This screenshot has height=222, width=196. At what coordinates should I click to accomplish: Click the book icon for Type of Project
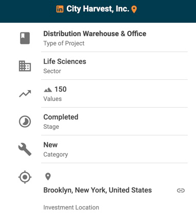click(x=25, y=38)
